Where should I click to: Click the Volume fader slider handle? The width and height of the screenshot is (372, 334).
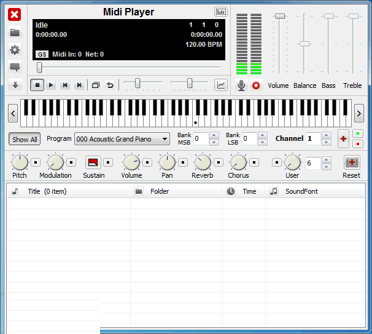[x=279, y=16]
